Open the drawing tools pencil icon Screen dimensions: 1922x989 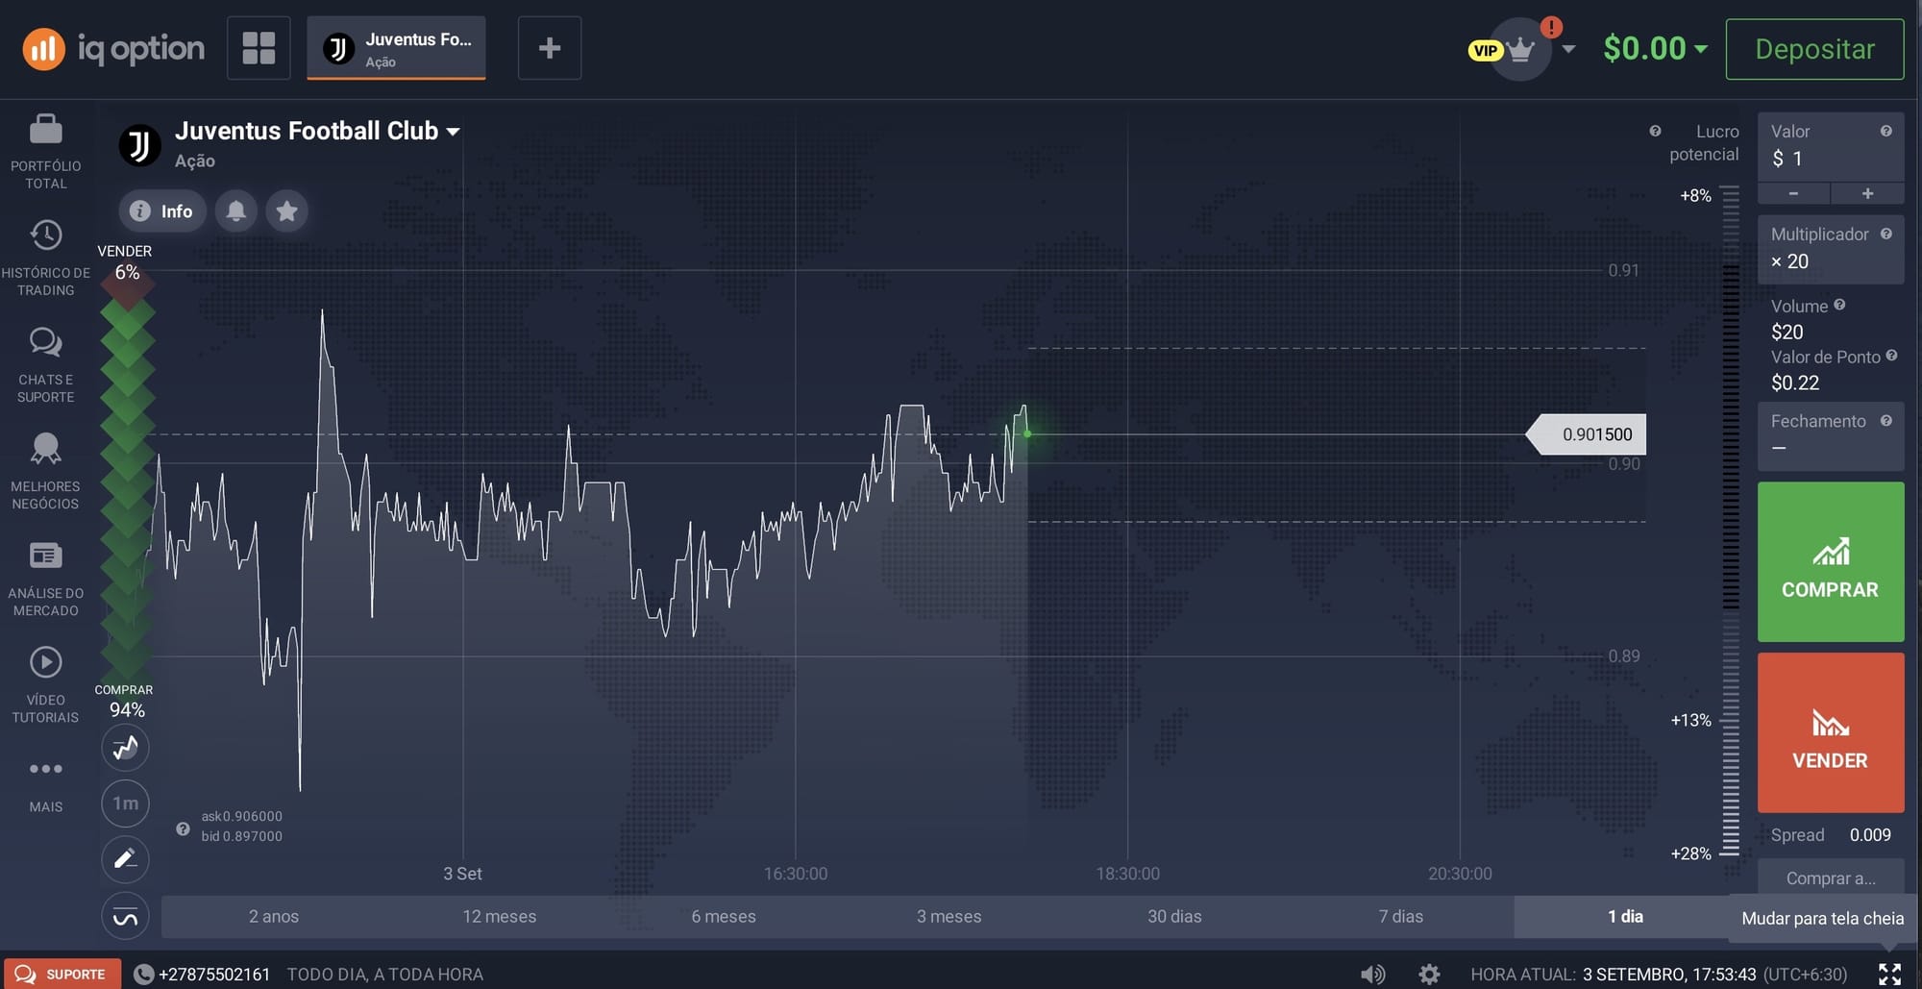tap(125, 859)
